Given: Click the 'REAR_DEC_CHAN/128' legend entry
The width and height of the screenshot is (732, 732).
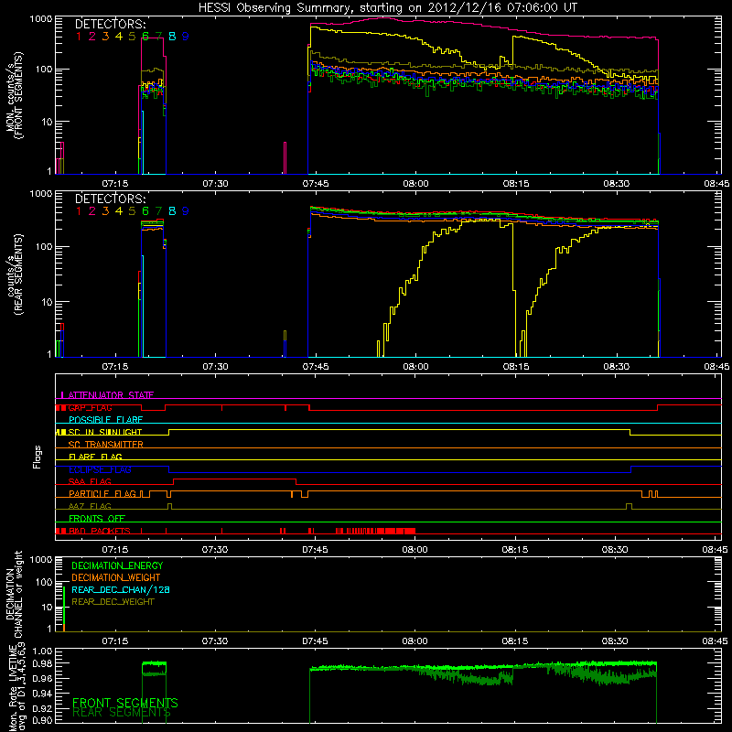Looking at the screenshot, I should [x=121, y=590].
